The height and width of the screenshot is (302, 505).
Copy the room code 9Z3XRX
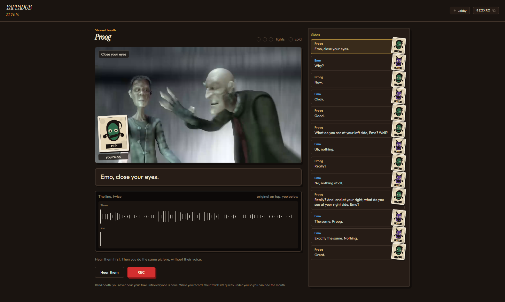(486, 11)
